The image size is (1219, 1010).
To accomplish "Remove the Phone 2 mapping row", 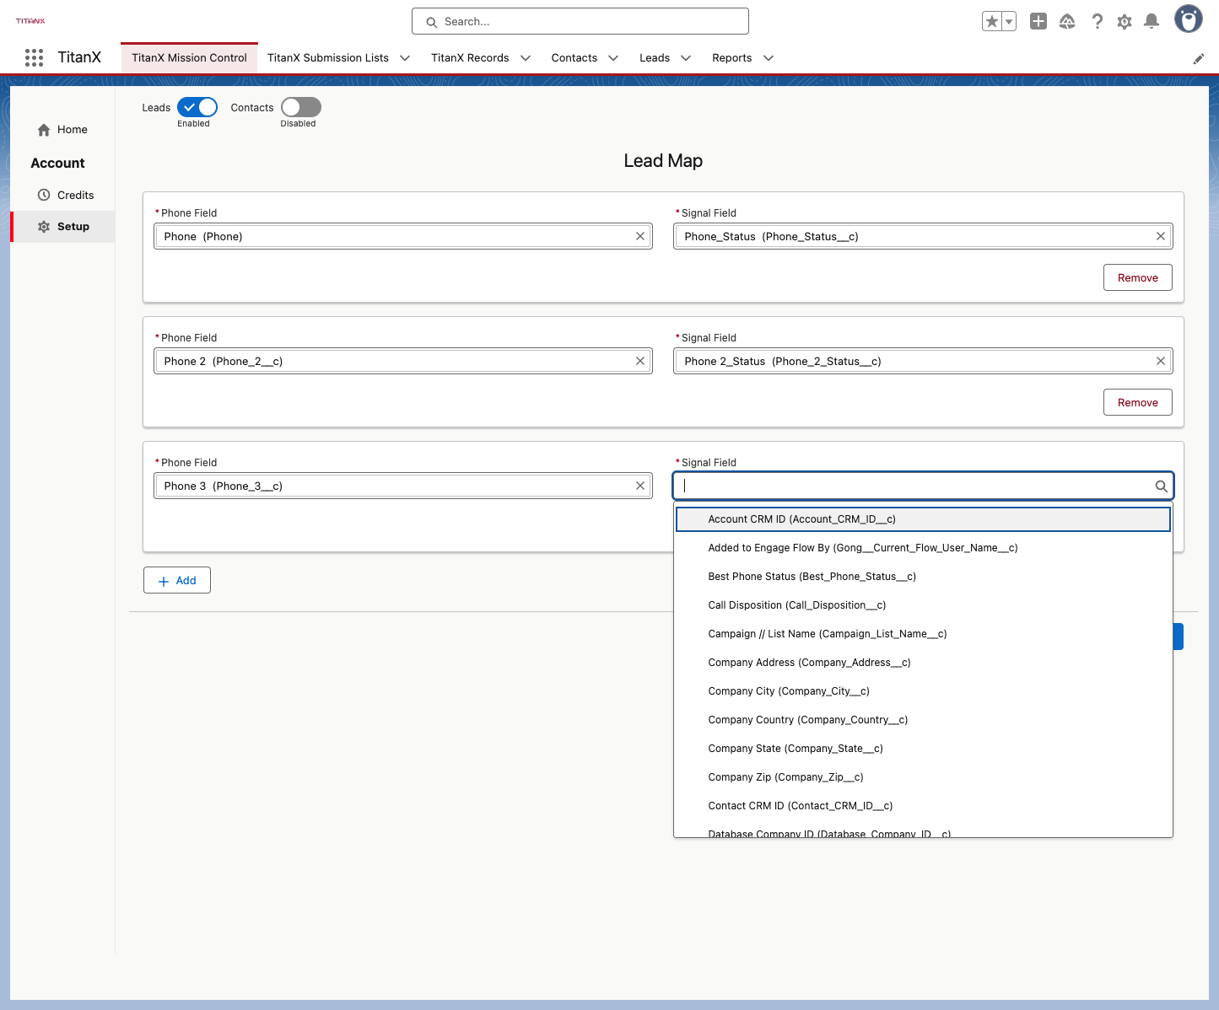I will coord(1138,402).
